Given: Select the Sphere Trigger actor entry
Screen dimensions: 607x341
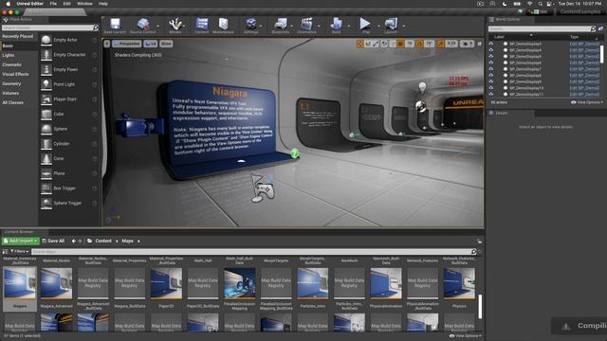Looking at the screenshot, I should coord(69,203).
